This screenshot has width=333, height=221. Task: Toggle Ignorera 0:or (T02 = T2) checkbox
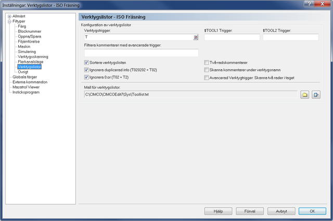[86, 77]
